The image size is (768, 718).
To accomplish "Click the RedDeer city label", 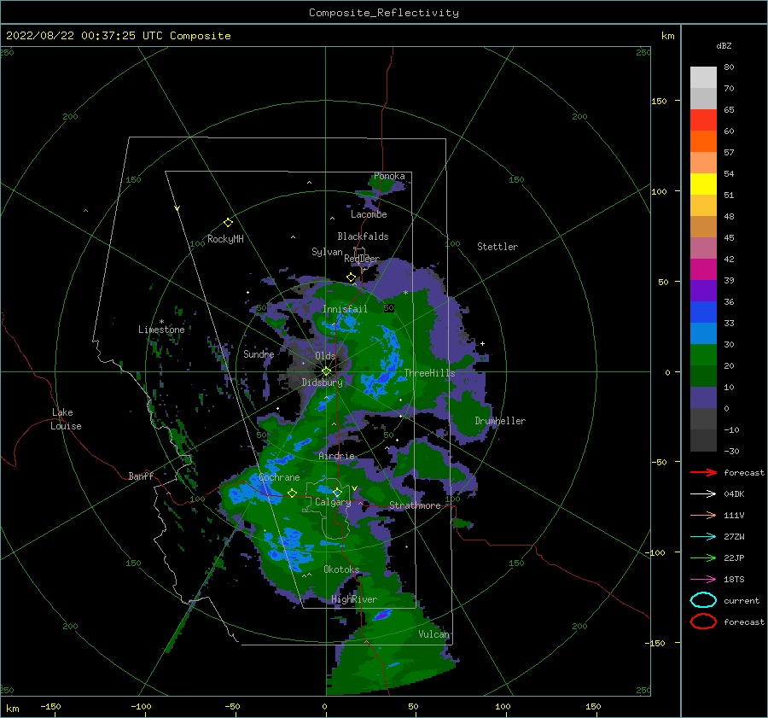I will (362, 259).
